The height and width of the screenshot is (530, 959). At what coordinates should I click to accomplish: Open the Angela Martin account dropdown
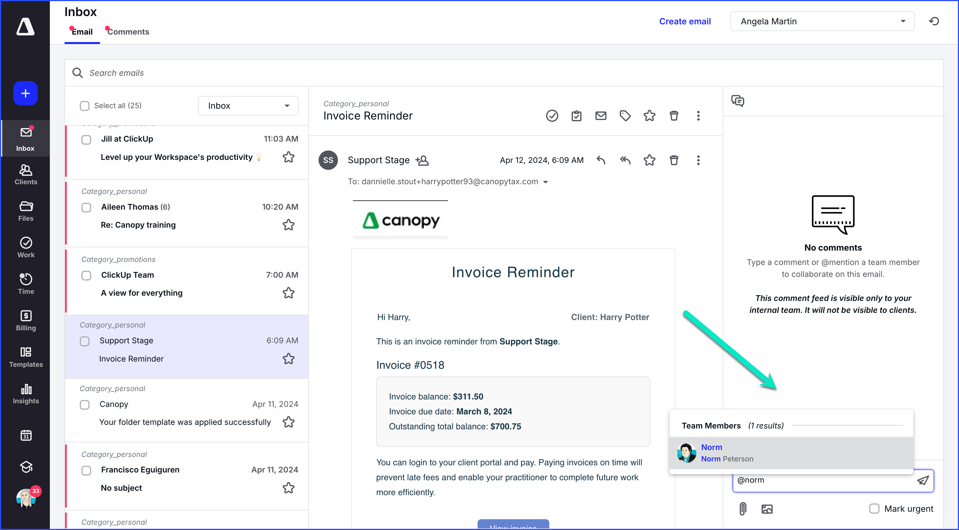click(822, 22)
